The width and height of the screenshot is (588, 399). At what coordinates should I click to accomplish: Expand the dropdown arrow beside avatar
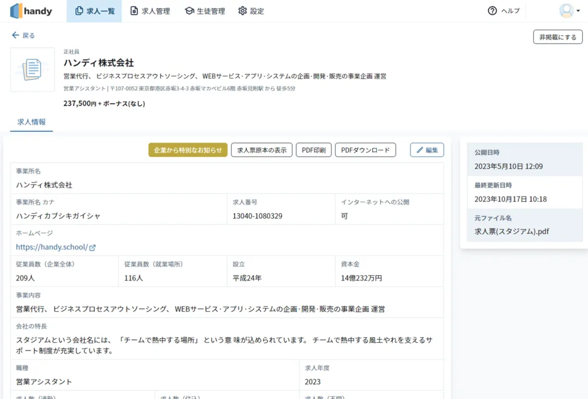point(578,11)
